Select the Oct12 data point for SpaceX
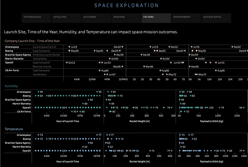248x167 pixels. [67, 63]
